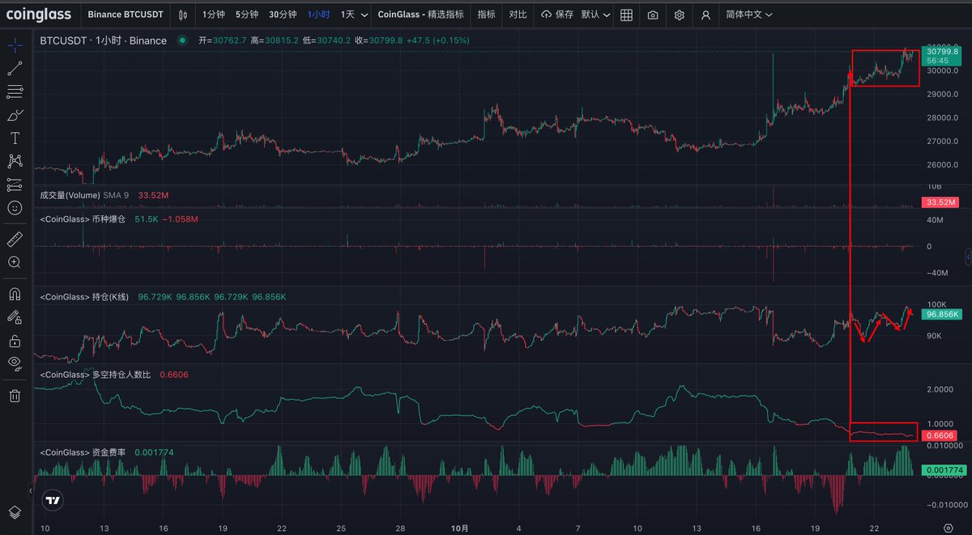Collapse the left drawing toolbar arrow

(32, 490)
